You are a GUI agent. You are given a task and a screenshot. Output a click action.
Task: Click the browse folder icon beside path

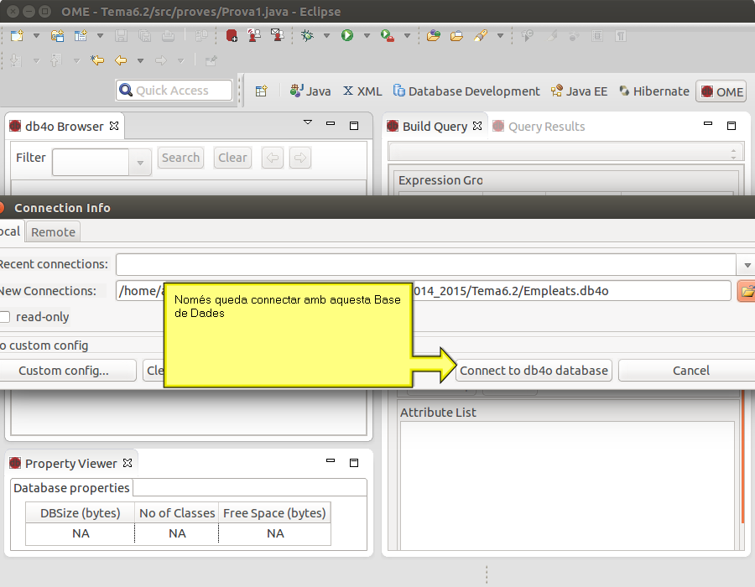[747, 291]
